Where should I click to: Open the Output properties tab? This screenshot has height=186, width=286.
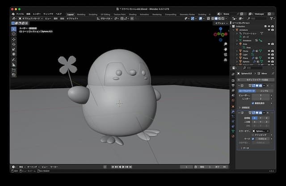click(233, 85)
